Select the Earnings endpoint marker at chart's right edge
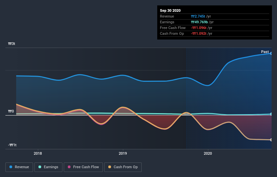Image resolution: width=277 pixels, height=177 pixels. coord(271,114)
